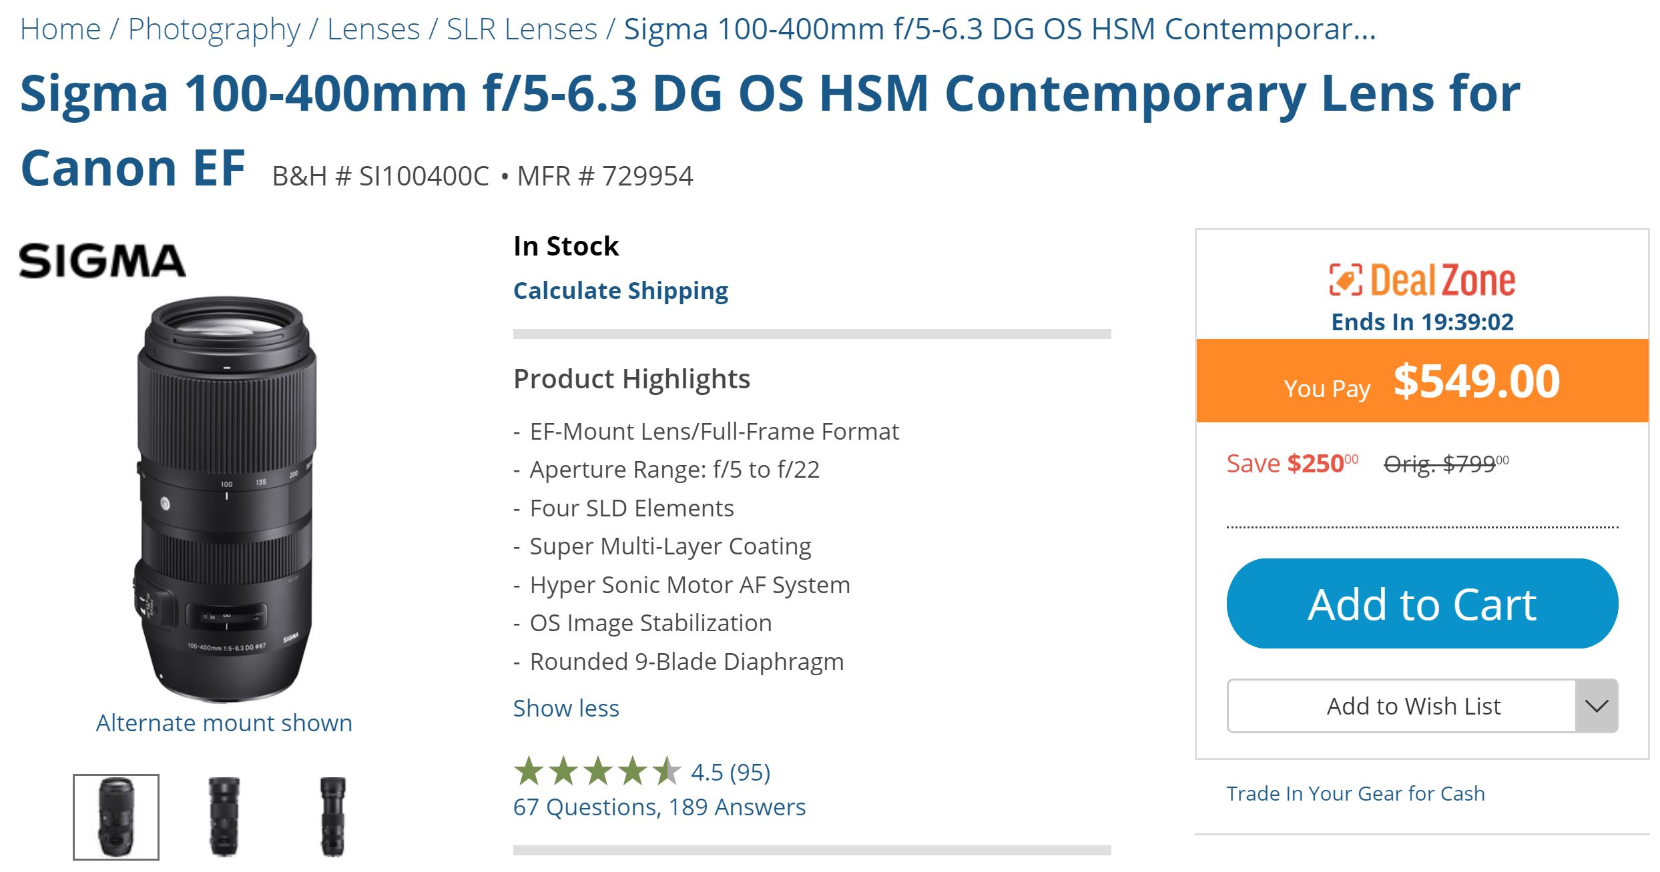
Task: Click the 4.5 (95) reviews count
Action: 730,772
